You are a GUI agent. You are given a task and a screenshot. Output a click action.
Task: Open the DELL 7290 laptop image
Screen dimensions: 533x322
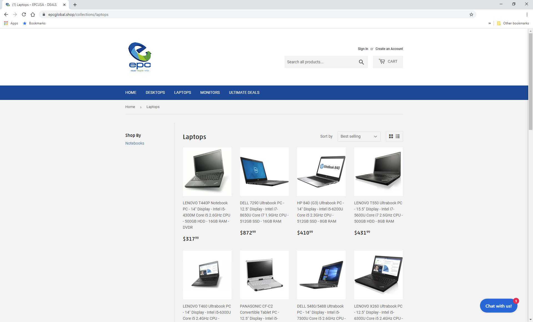[x=264, y=172]
